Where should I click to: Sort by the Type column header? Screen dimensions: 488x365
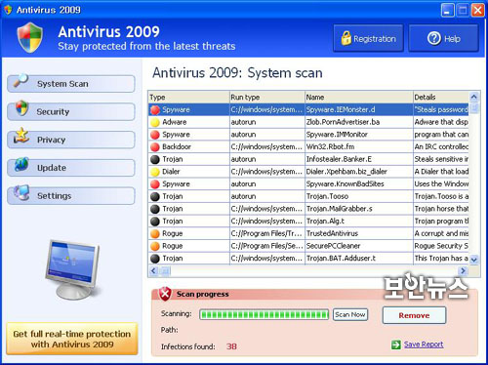[189, 97]
